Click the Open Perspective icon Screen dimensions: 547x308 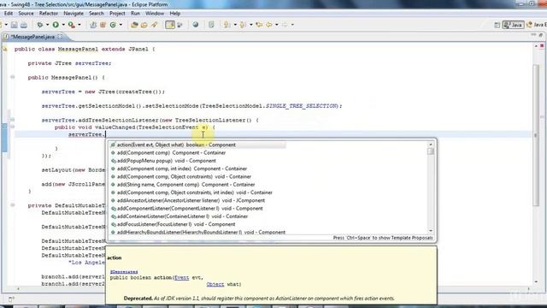[x=497, y=25]
